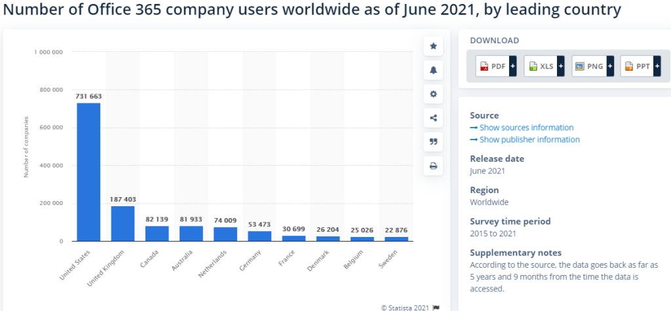Screen dimensions: 671x311
Task: Expand the PNG download plus
Action: 610,66
